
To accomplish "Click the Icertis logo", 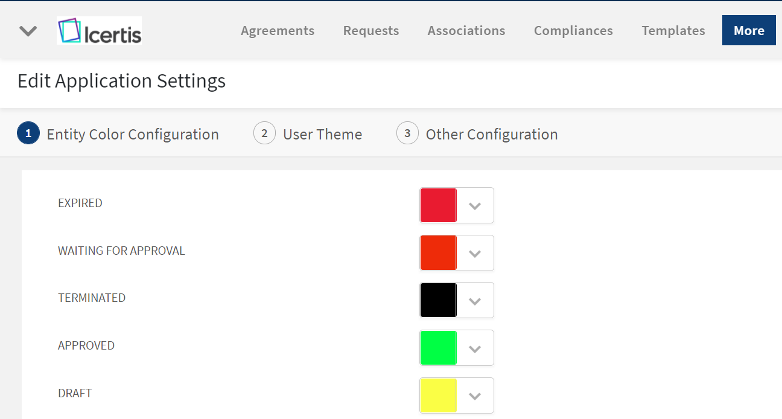I will [100, 31].
